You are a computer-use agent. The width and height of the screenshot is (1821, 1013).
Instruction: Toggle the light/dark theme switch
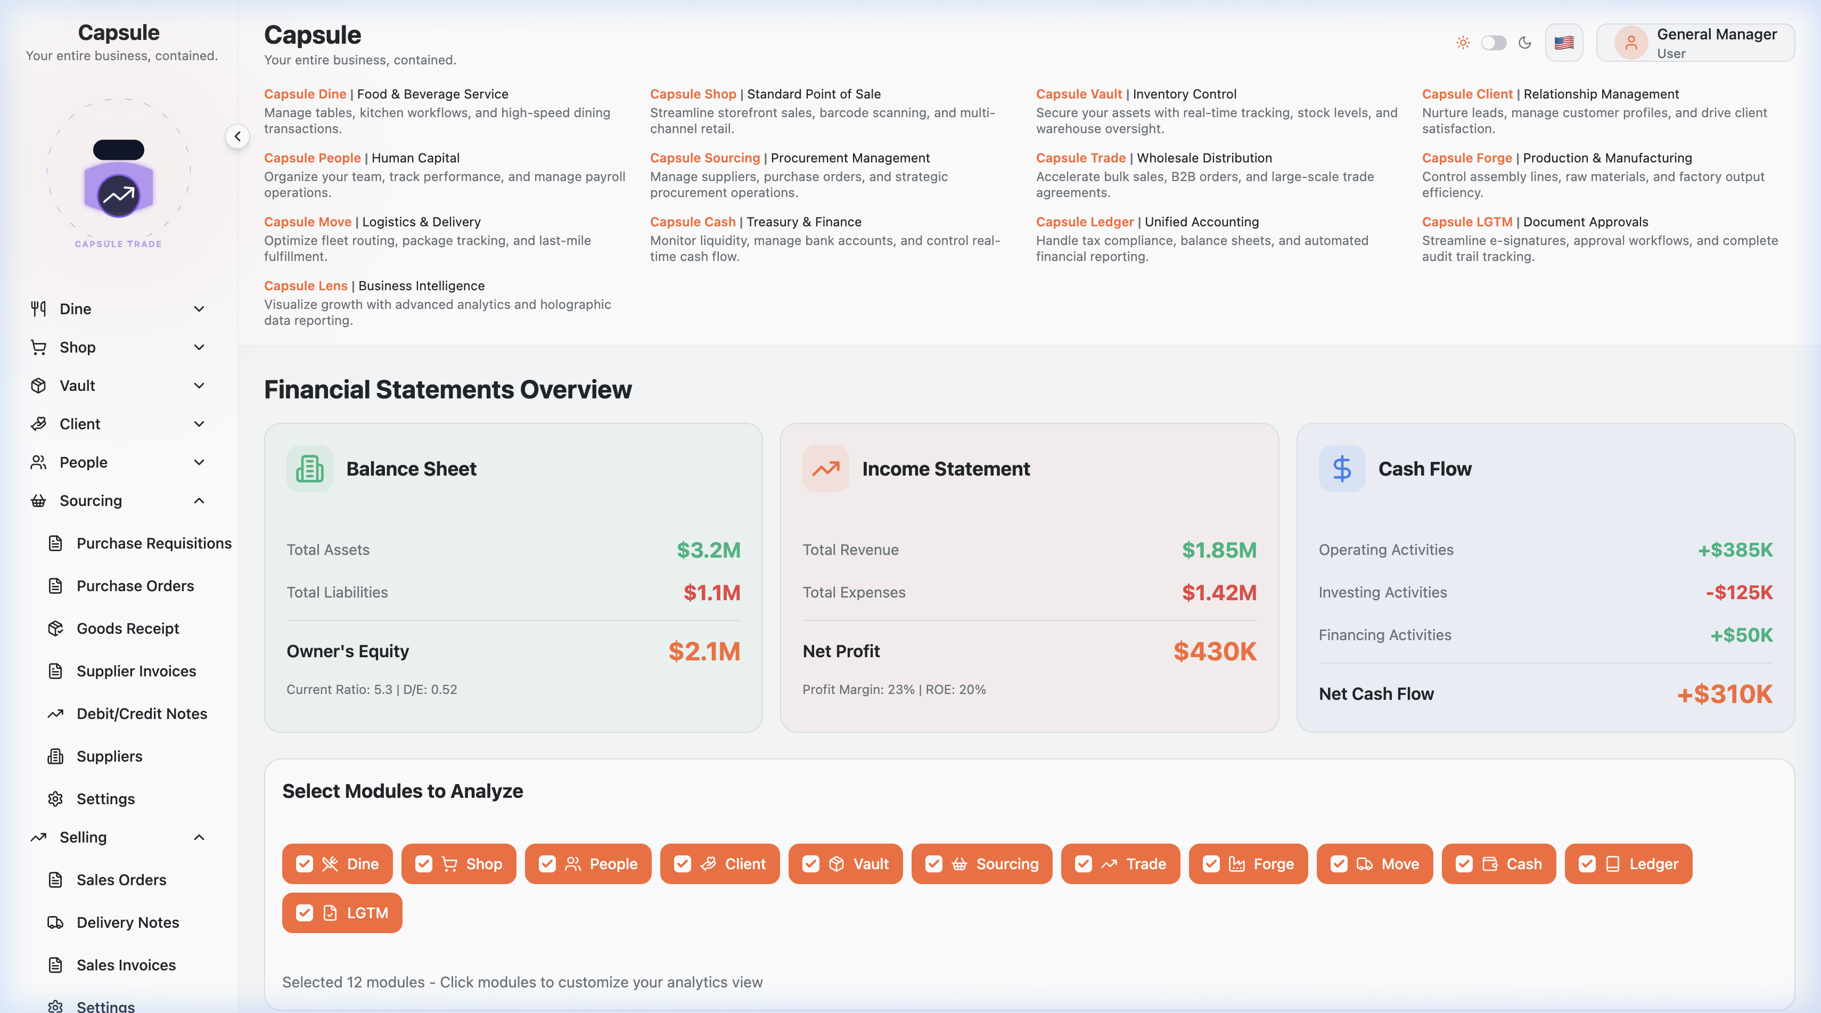[1494, 43]
